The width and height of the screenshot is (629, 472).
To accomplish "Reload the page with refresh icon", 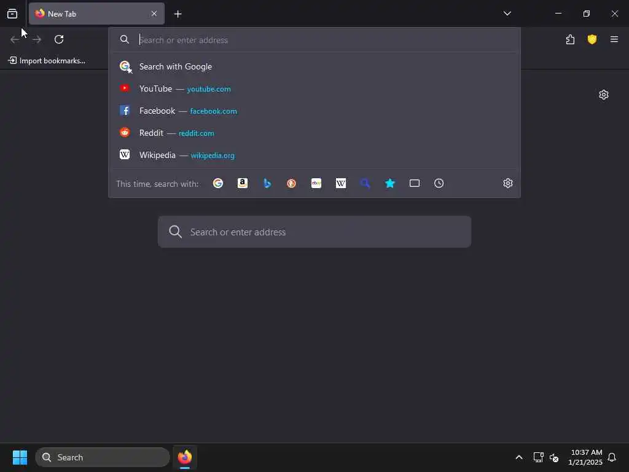I will [x=59, y=39].
